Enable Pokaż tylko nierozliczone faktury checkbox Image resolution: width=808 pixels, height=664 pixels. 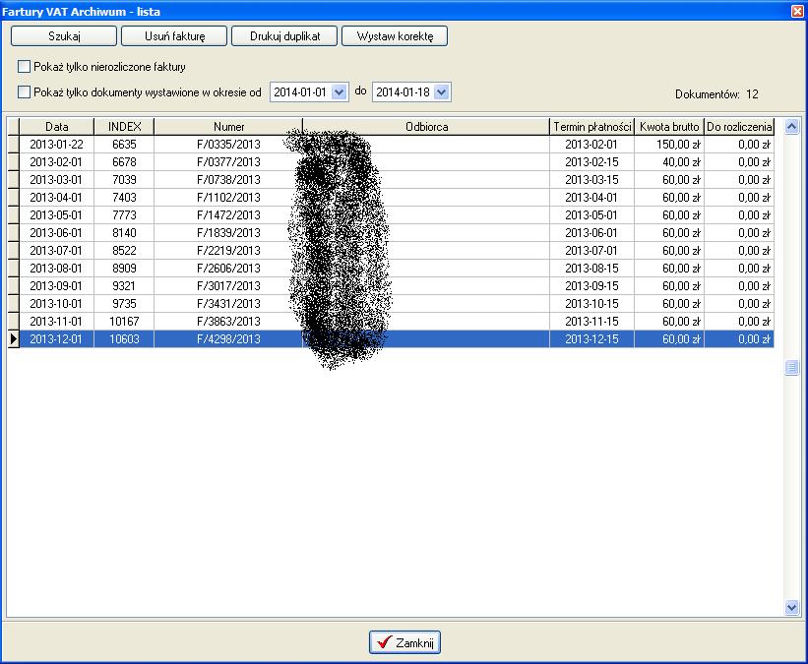[25, 67]
